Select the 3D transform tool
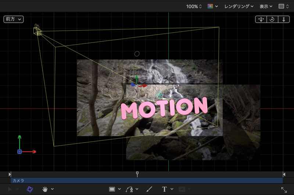The image size is (294, 195). 30,189
